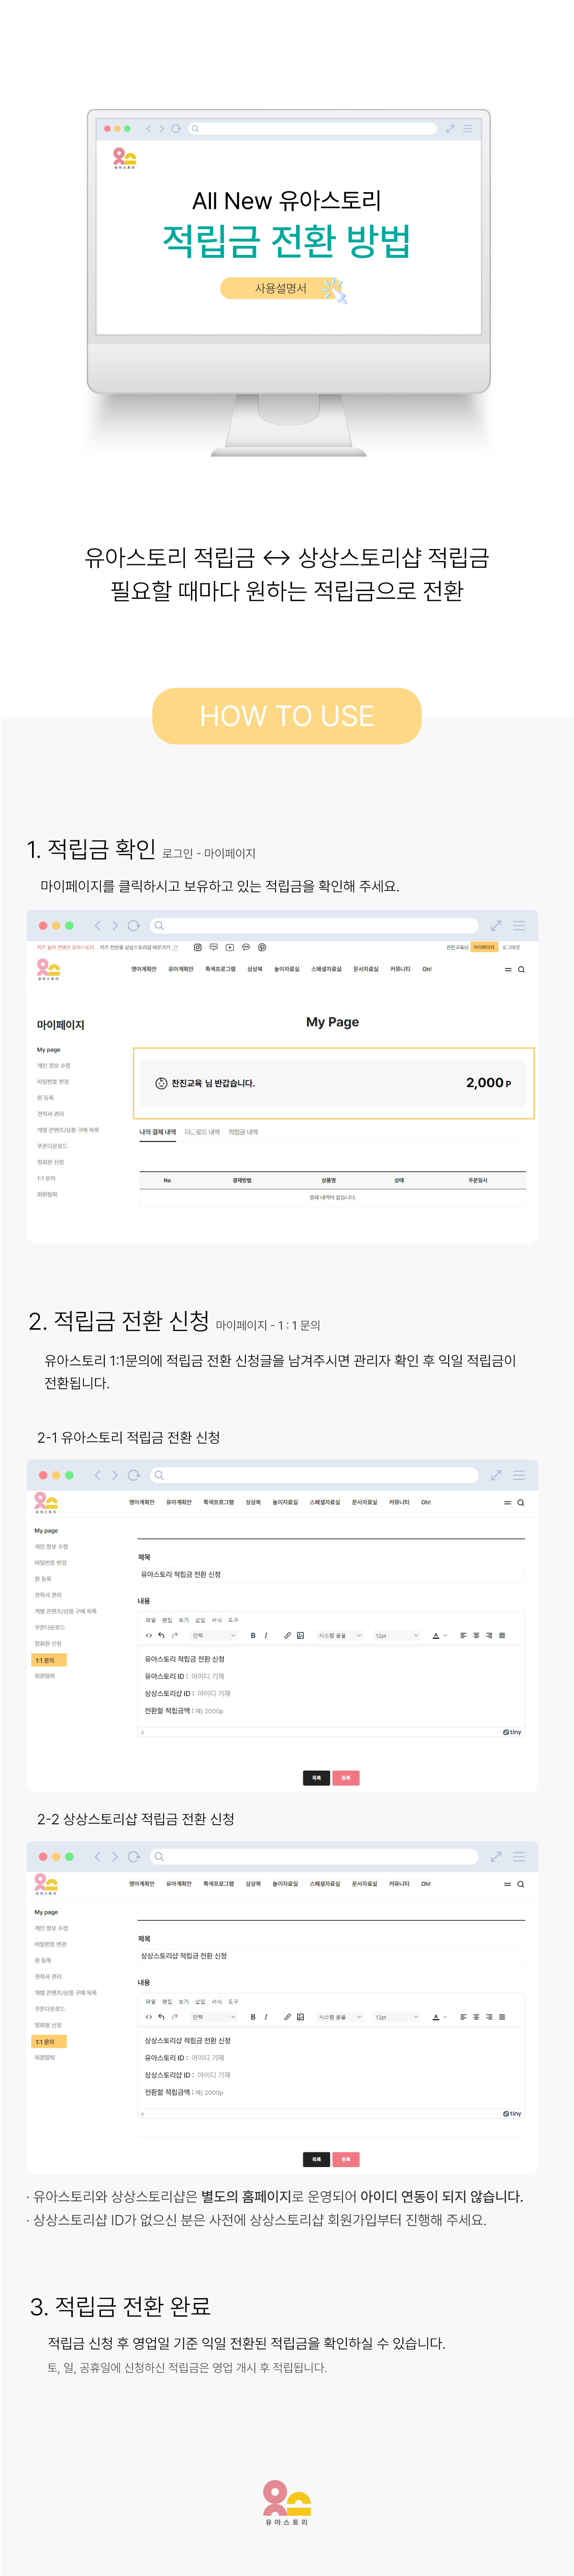Click the reload icon in the top monitor browser

[x=177, y=129]
